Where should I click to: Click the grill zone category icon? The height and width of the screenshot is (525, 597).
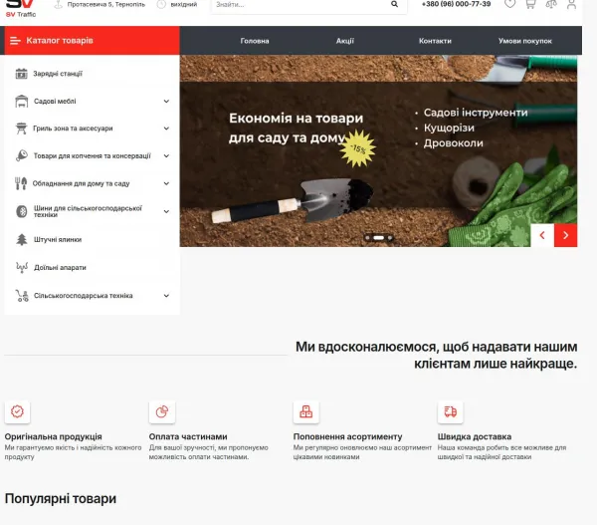click(x=21, y=129)
